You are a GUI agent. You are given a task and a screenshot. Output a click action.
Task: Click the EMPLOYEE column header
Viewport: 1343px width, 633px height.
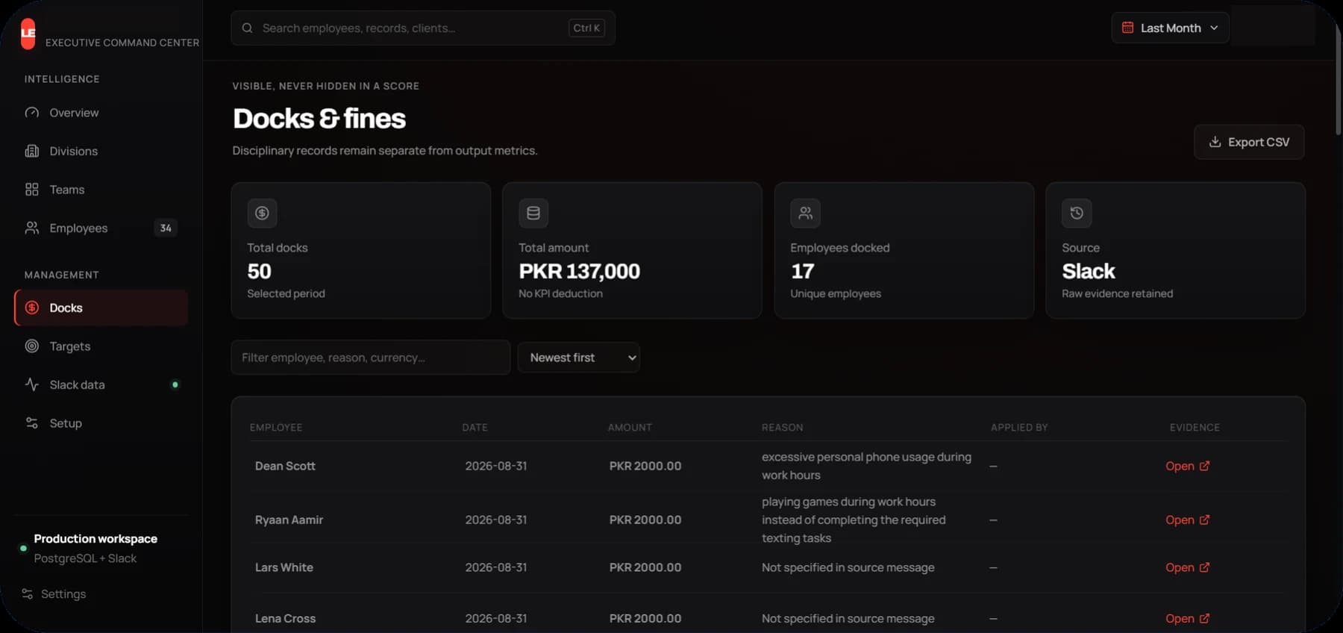pyautogui.click(x=276, y=428)
